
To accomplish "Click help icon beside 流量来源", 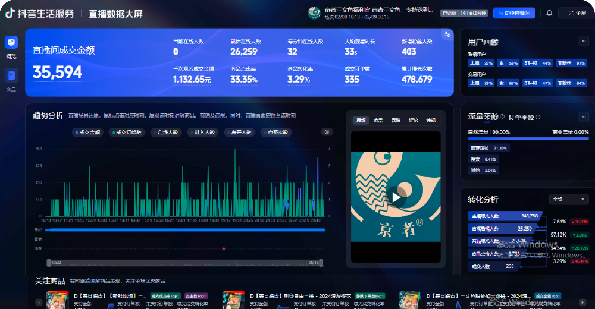I will [503, 116].
